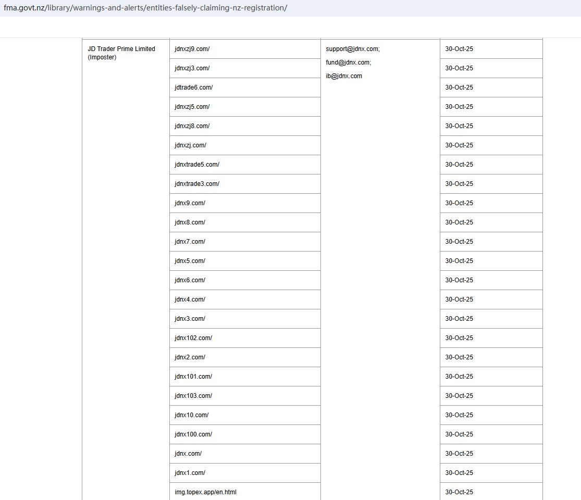This screenshot has height=500, width=581.
Task: Click the fma.govt.nz URL in address bar
Action: click(x=145, y=8)
